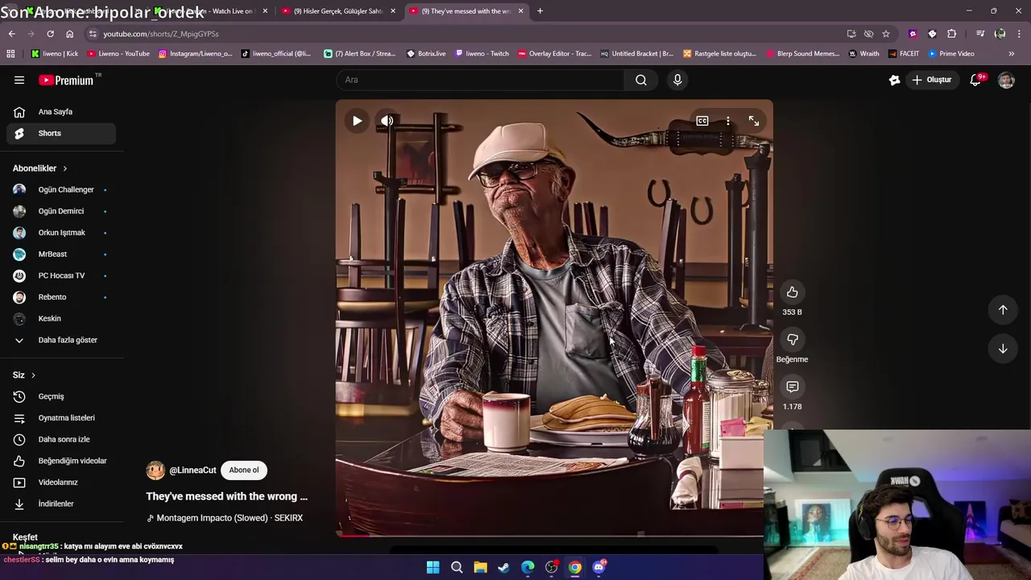Open Geçmiş watch history
Image resolution: width=1031 pixels, height=580 pixels.
click(x=61, y=396)
